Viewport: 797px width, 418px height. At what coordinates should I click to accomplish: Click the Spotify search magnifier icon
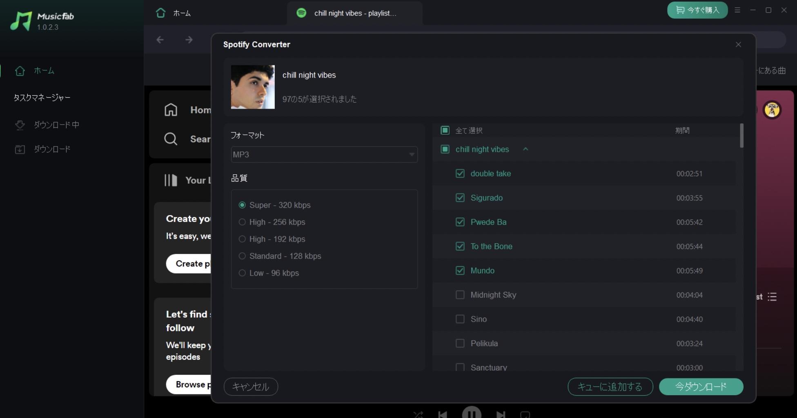(x=171, y=139)
